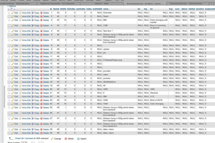Screen dimensions: 215x143
Task: Click the vertical scrollbar thumb on left edge
Action: pos(4,97)
